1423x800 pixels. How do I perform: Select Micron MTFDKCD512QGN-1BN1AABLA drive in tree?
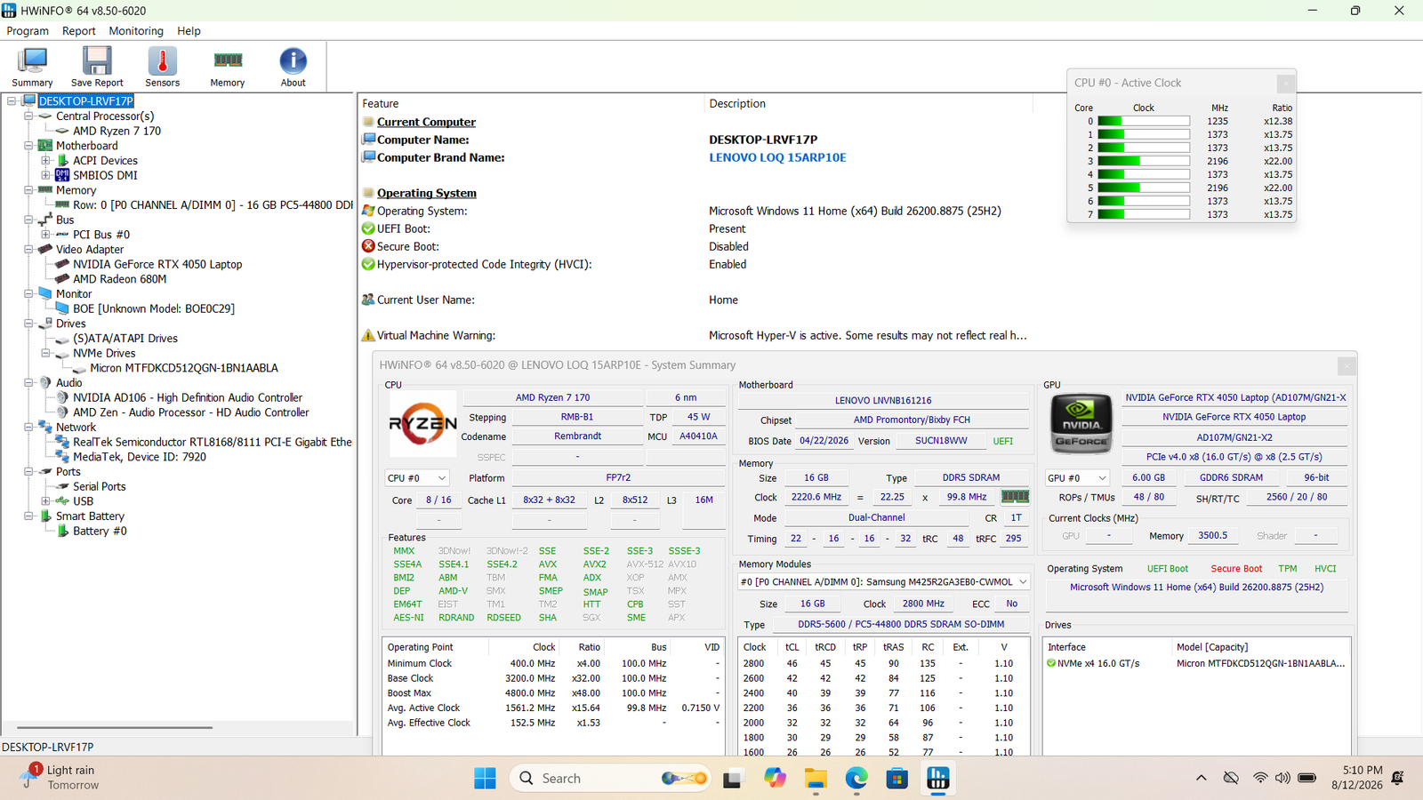184,368
